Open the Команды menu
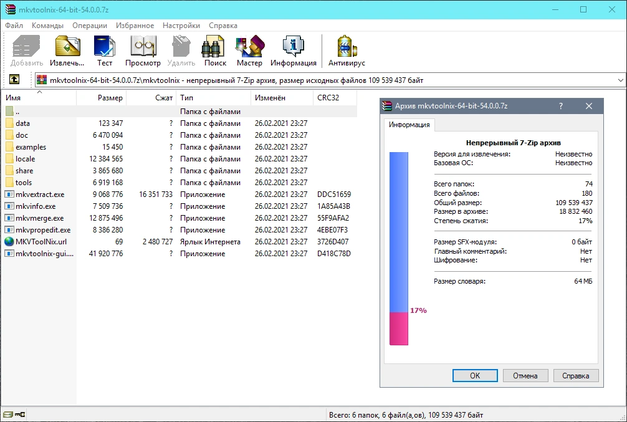The width and height of the screenshot is (627, 422). click(47, 25)
